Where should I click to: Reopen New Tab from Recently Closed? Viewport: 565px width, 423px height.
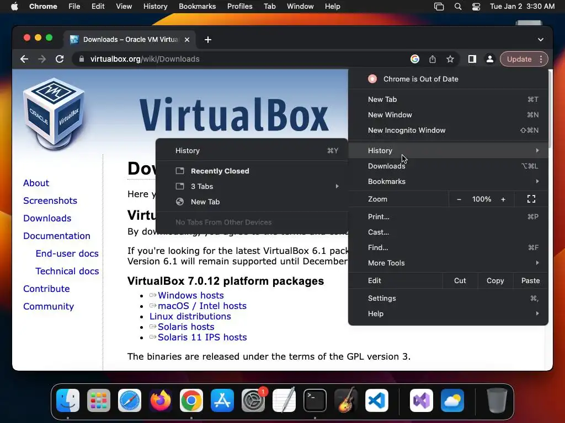tap(252, 202)
